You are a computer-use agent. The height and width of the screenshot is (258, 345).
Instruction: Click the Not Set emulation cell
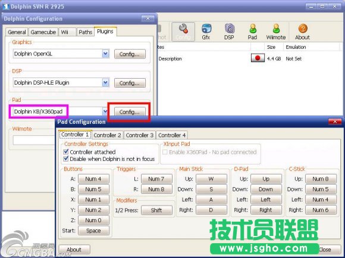point(294,58)
